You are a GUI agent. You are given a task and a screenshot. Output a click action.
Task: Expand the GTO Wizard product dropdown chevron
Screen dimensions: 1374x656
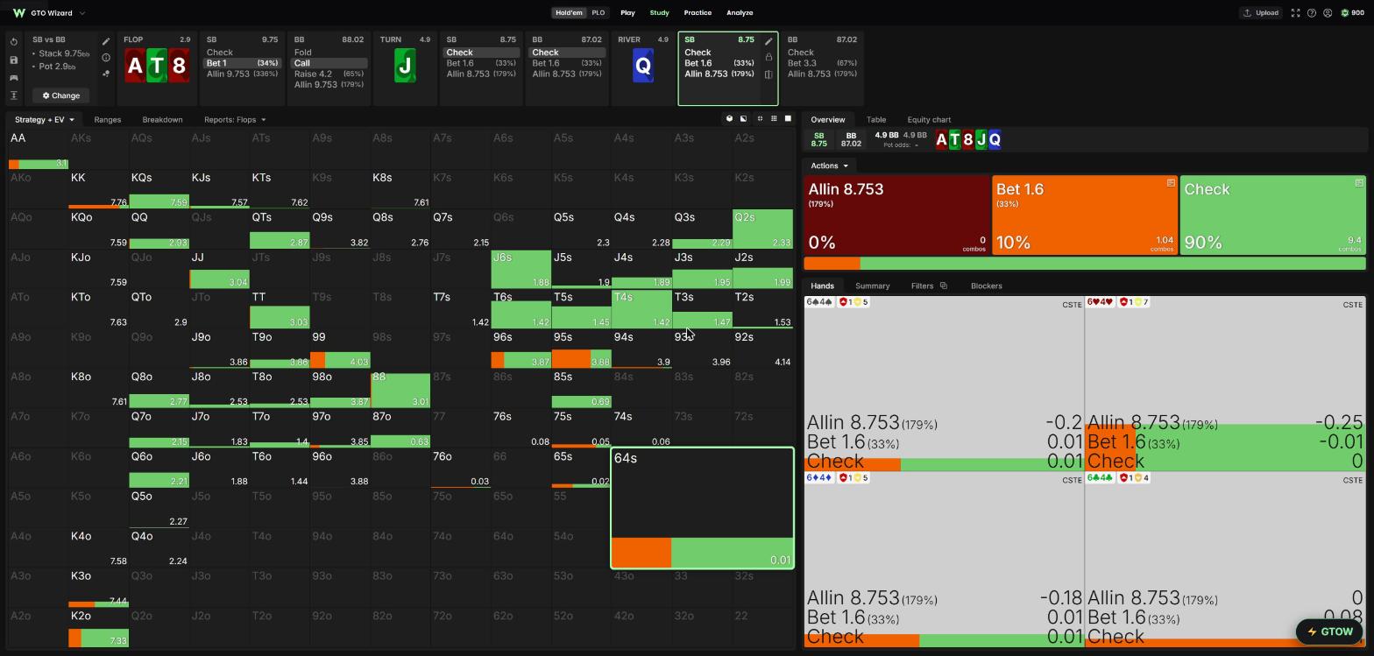[82, 13]
